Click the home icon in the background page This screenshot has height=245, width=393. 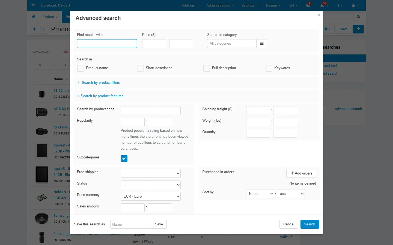point(33,17)
